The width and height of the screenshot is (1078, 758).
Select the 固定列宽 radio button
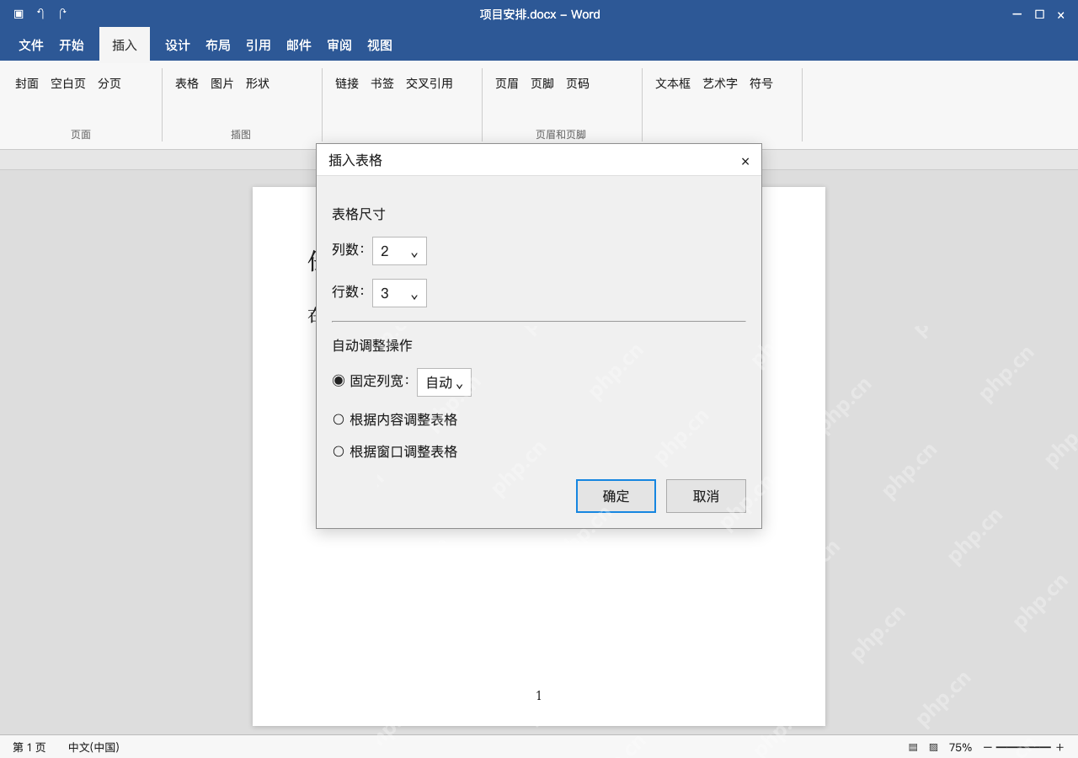[339, 381]
